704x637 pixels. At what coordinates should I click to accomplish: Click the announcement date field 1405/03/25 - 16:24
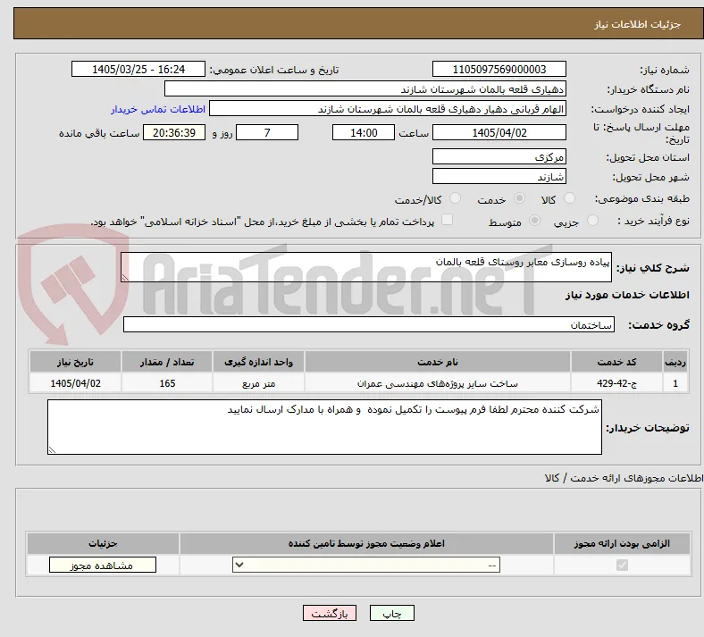(x=138, y=69)
